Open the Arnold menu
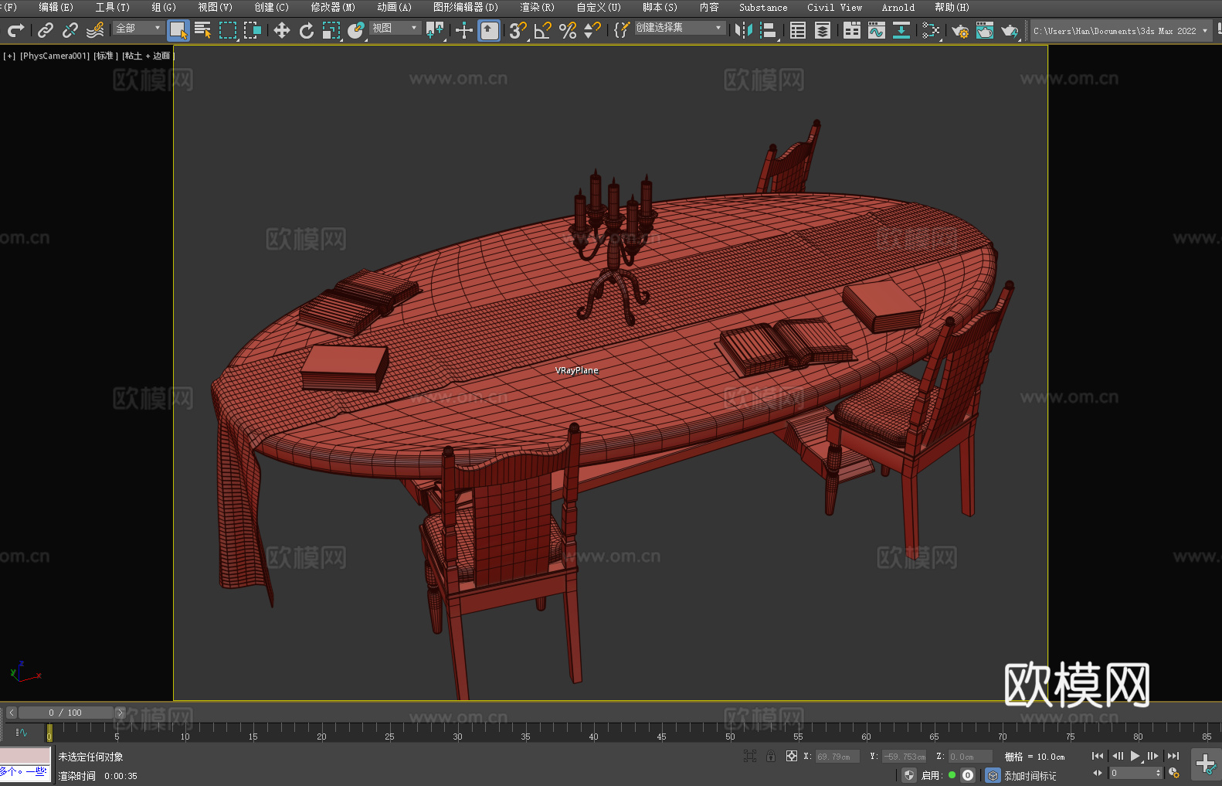Screen dimensions: 1222x786 click(898, 7)
